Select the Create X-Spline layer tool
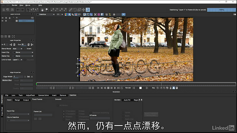The width and height of the screenshot is (237, 133). [x=52, y=10]
